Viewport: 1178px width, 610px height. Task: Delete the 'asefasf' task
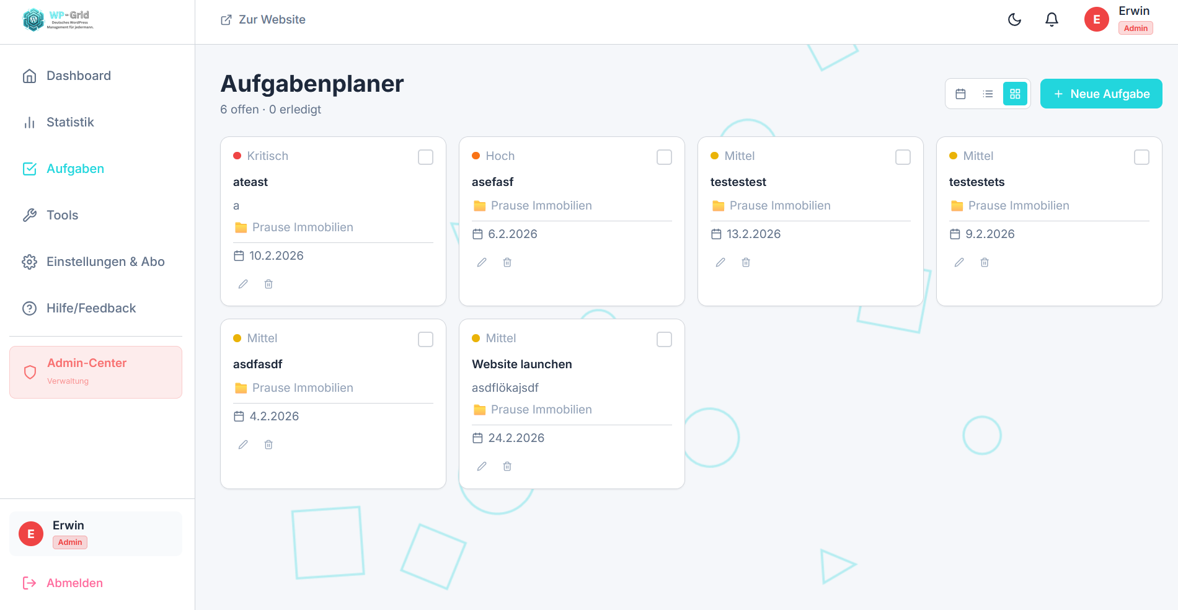(507, 262)
